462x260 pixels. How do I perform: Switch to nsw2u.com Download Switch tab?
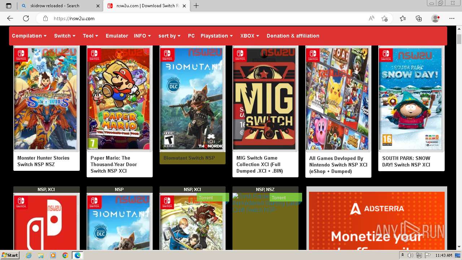pos(146,6)
